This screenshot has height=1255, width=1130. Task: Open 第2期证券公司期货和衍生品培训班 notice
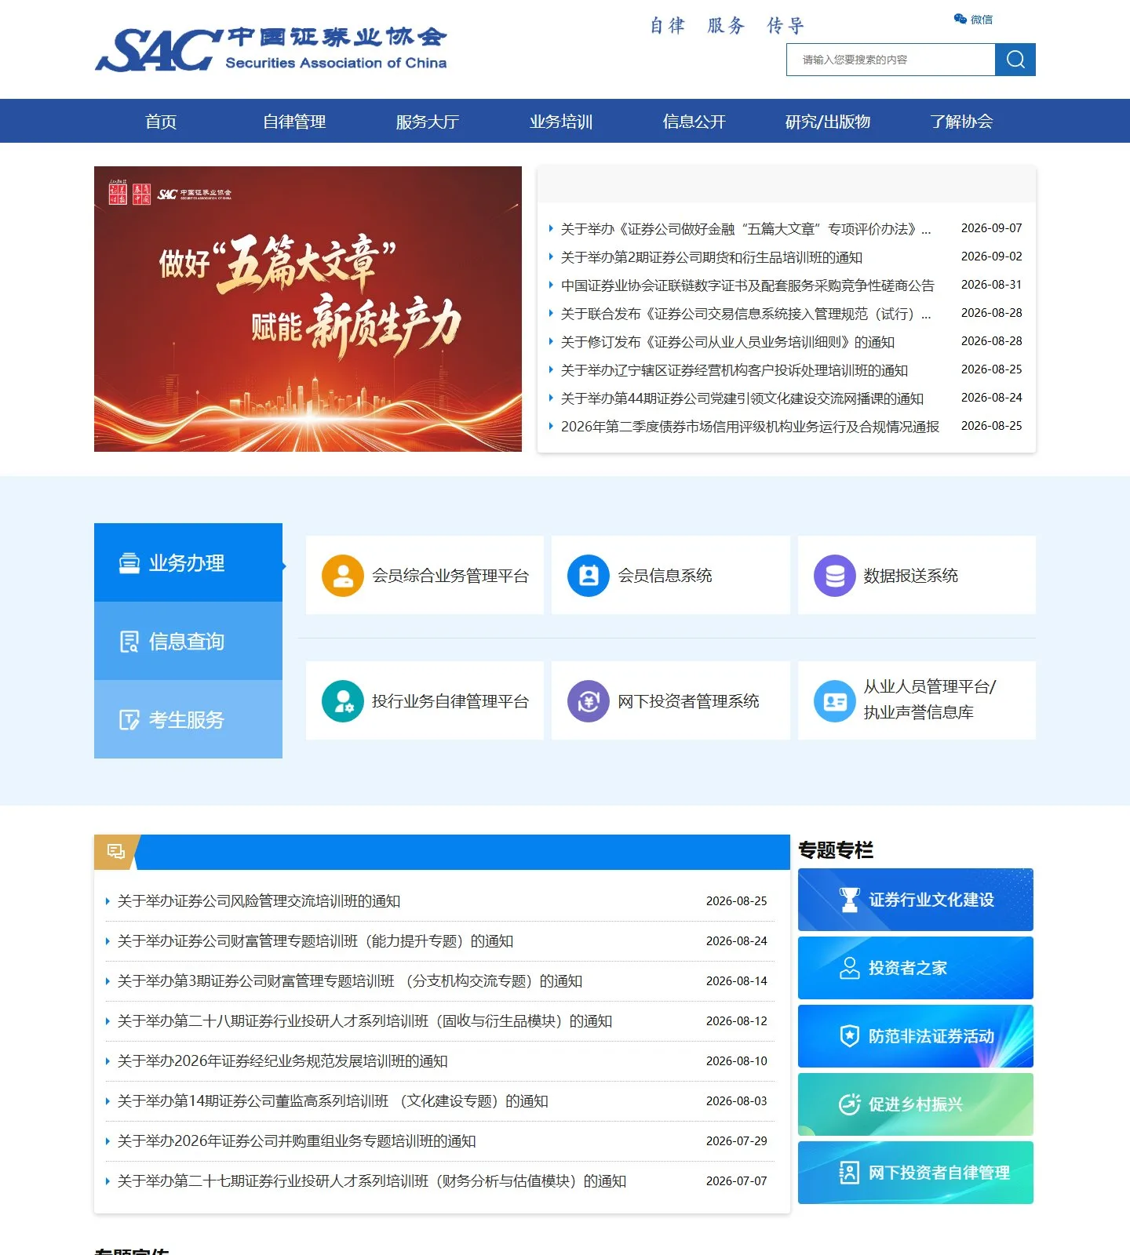tap(711, 257)
